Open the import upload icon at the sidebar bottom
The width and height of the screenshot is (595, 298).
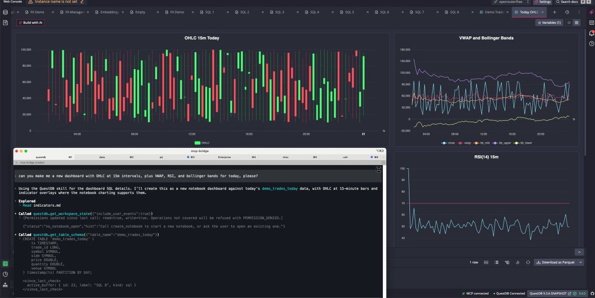pyautogui.click(x=5, y=285)
